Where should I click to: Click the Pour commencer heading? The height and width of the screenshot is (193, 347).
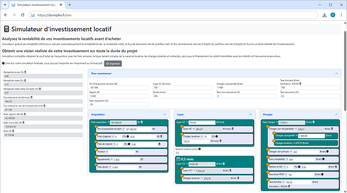click(x=102, y=73)
